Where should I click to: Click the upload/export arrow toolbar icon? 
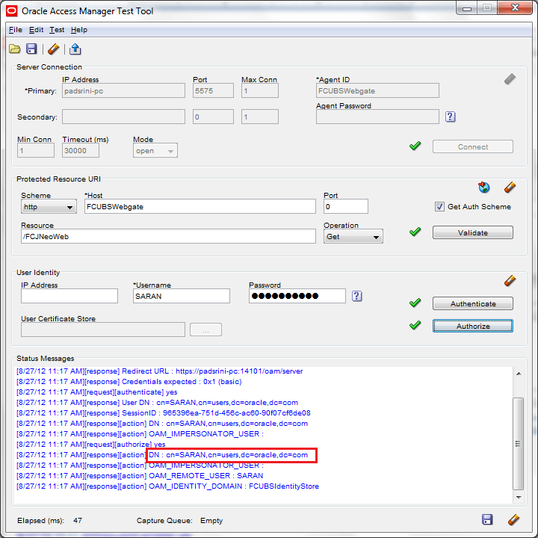[75, 49]
